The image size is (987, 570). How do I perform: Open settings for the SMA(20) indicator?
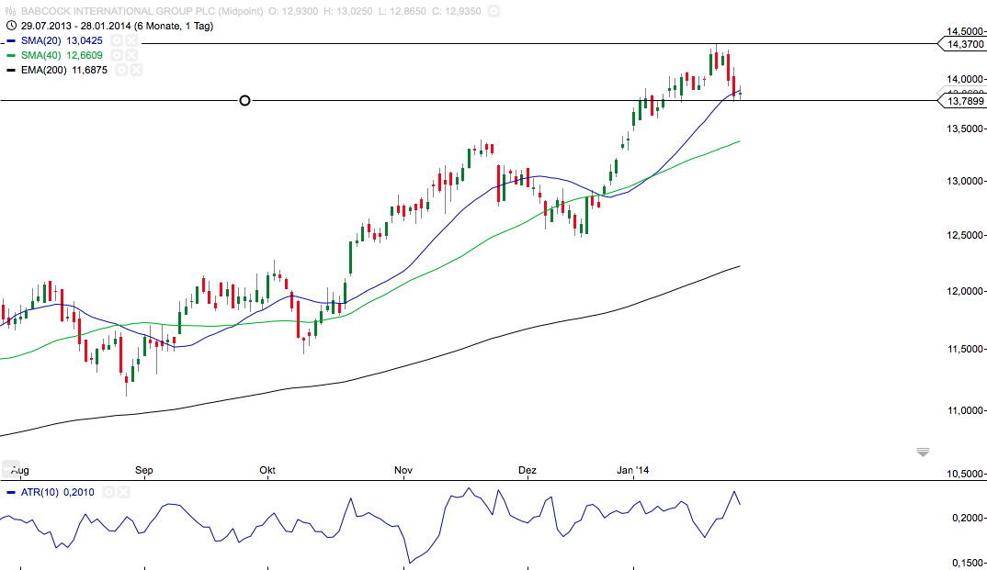coord(117,41)
